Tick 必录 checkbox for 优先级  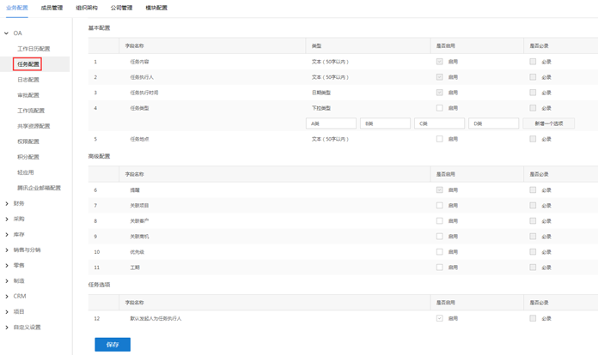coord(533,252)
